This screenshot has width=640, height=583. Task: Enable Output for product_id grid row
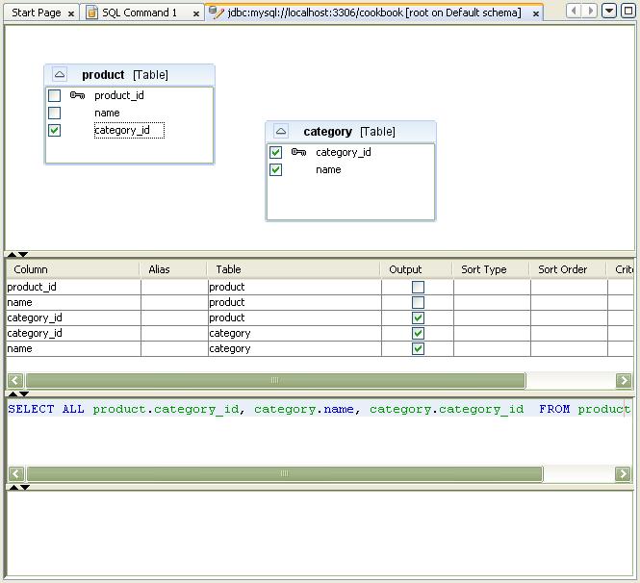[418, 287]
